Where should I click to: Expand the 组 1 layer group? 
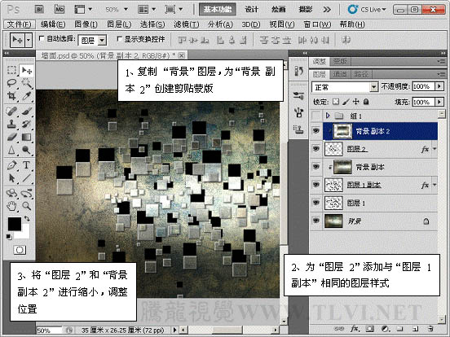328,116
